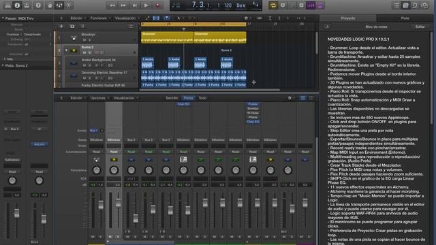The image size is (436, 245).
Task: Toggle the Inspector icon in the toolbar
Action: point(17,5)
